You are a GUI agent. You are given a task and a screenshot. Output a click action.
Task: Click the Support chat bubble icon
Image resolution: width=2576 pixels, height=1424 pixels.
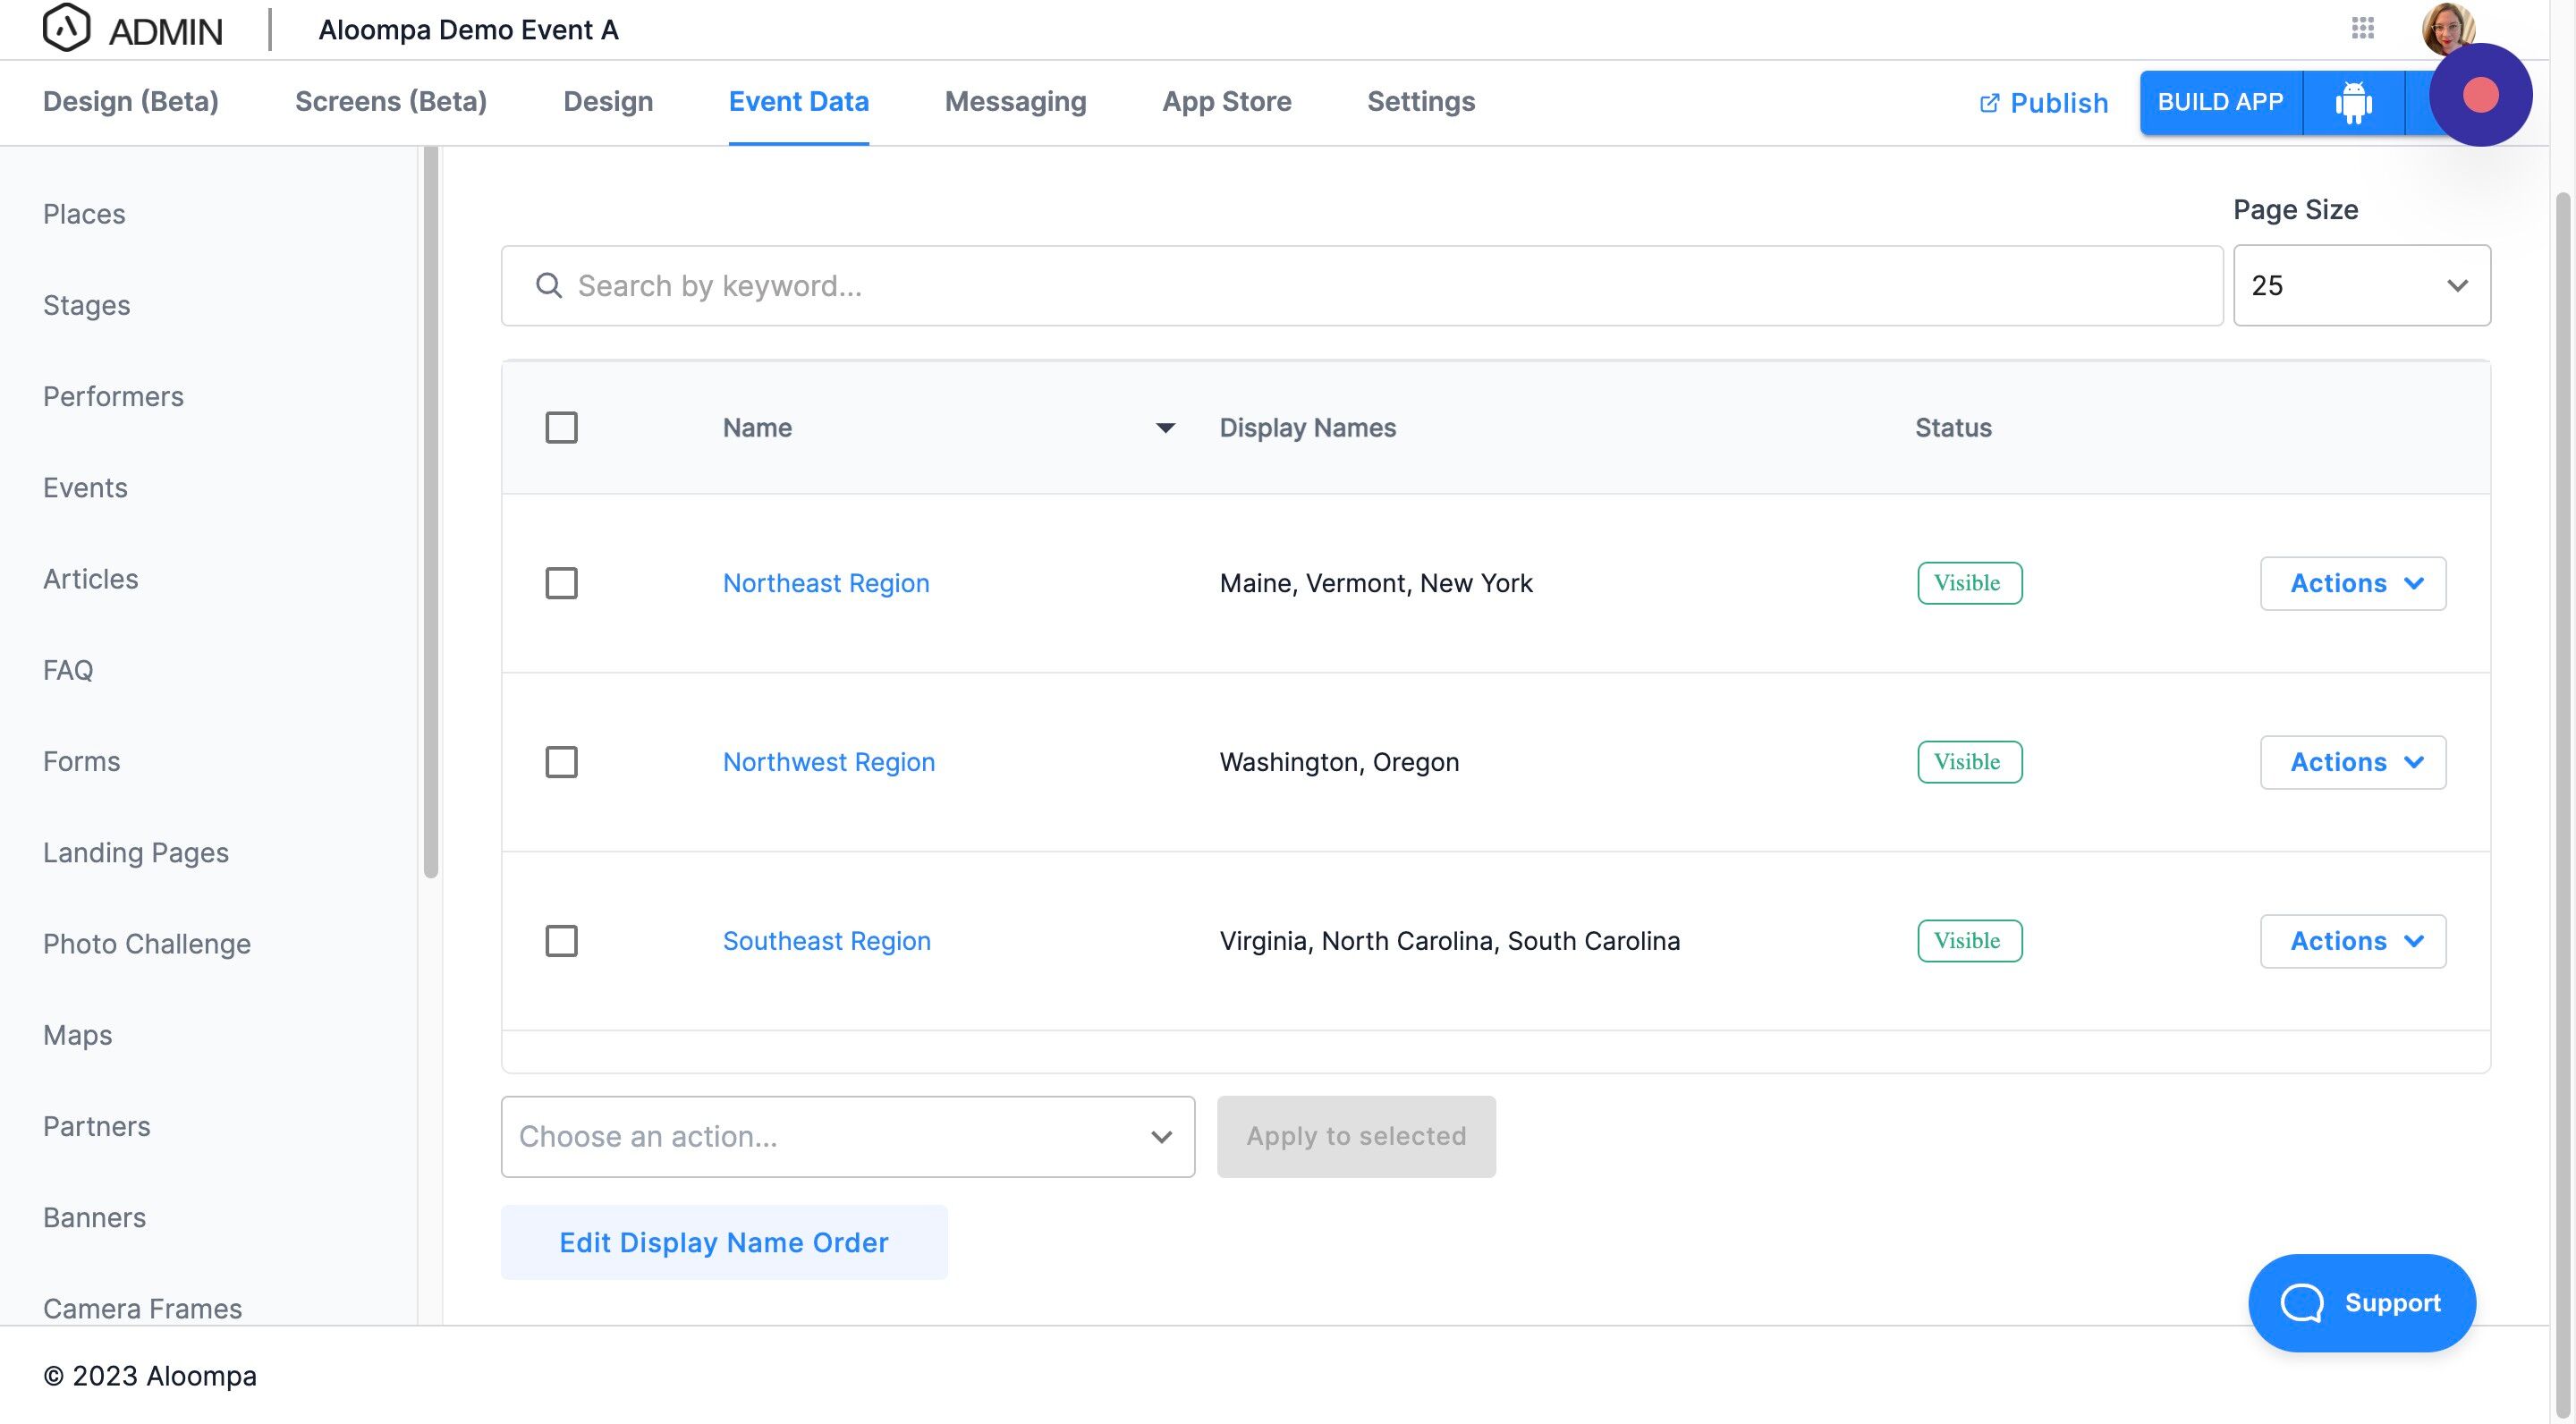[x=2302, y=1303]
